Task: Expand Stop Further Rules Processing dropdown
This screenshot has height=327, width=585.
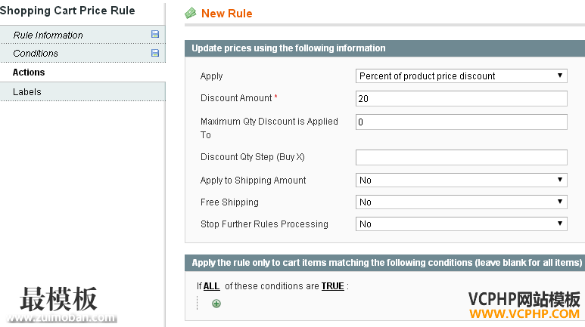Action: tap(461, 224)
